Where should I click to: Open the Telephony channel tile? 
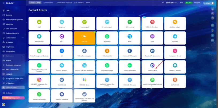coord(62,23)
